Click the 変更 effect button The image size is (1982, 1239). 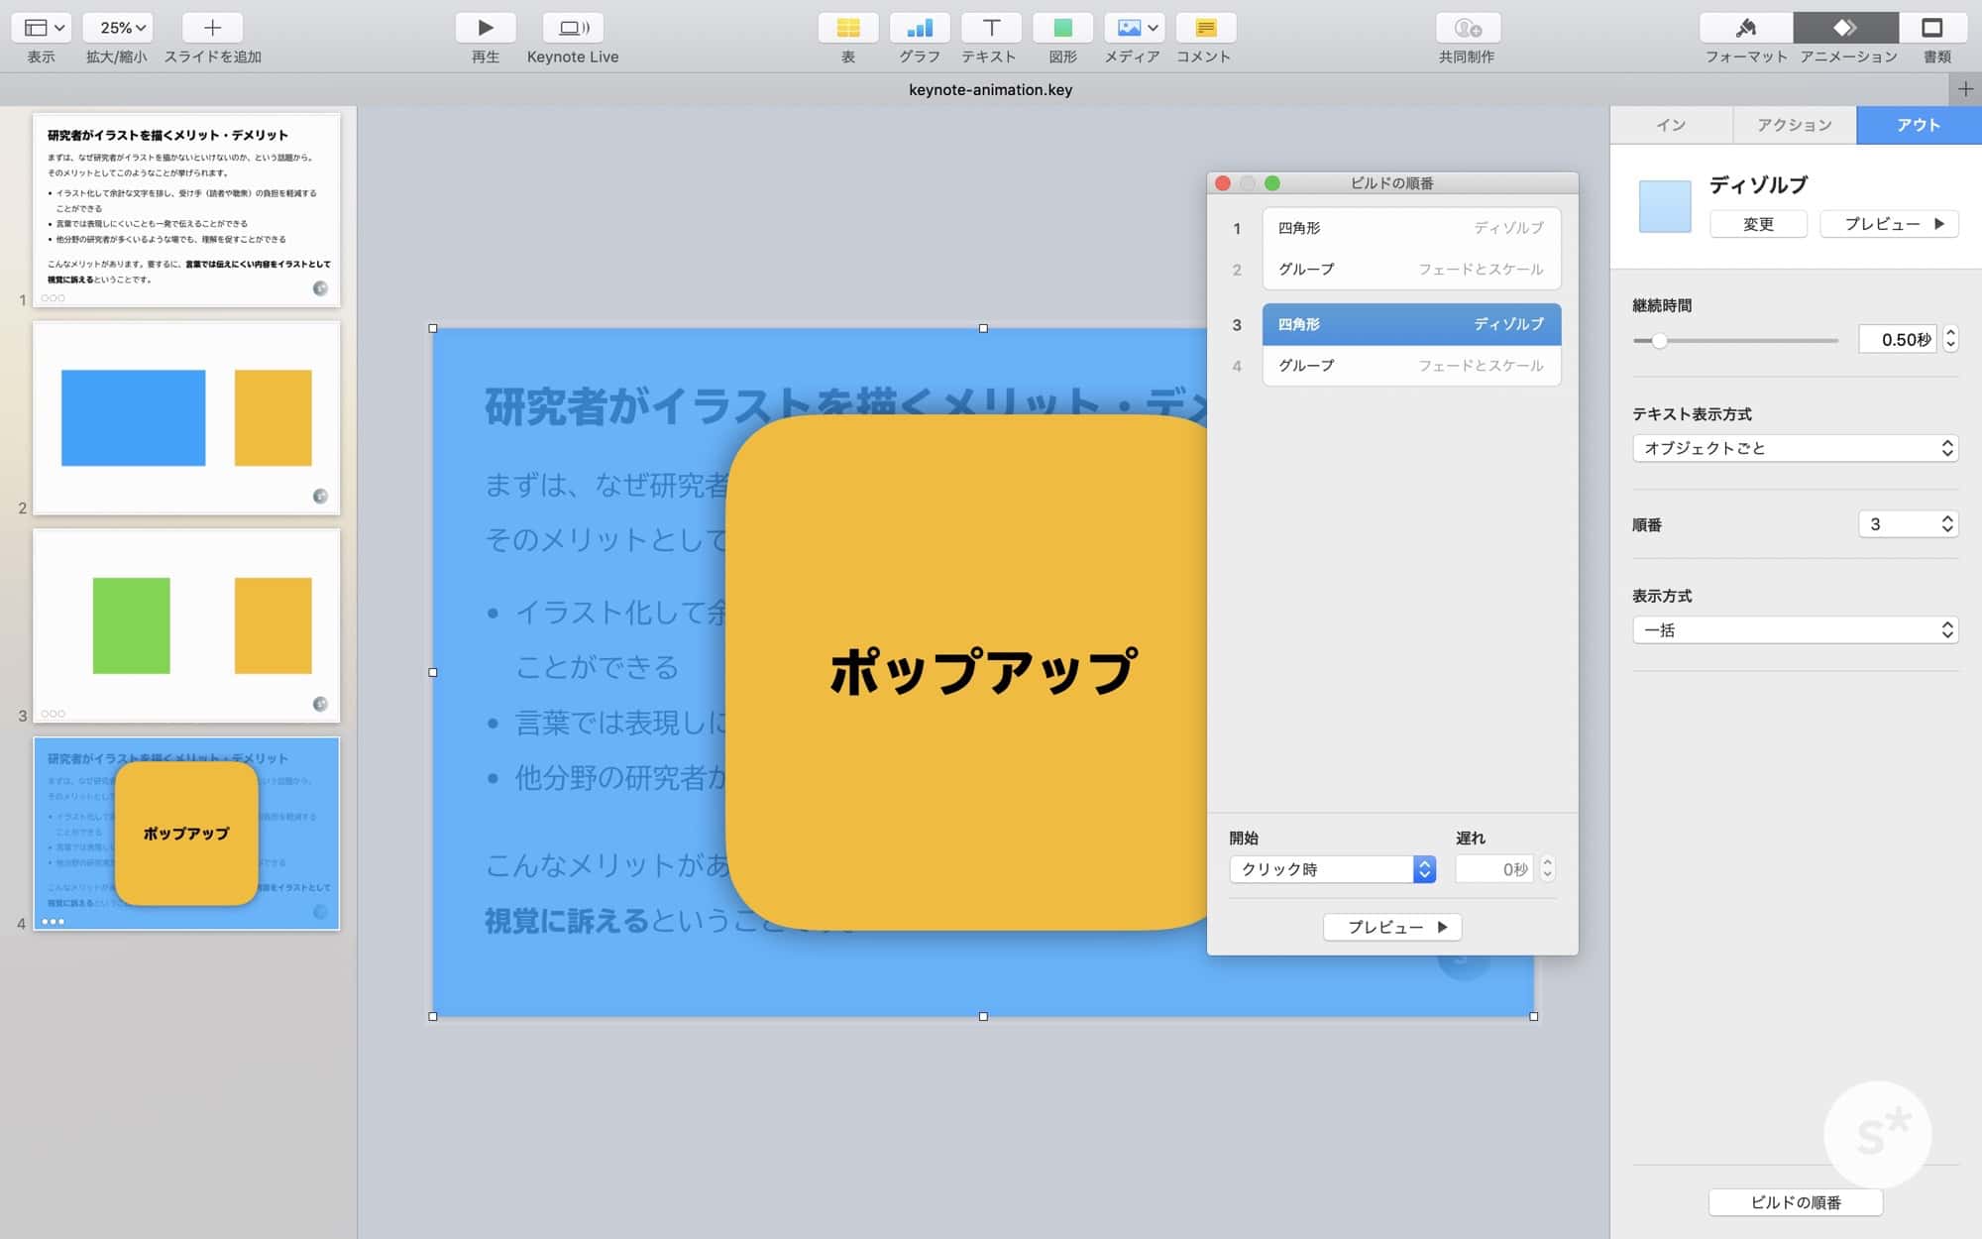(1758, 224)
